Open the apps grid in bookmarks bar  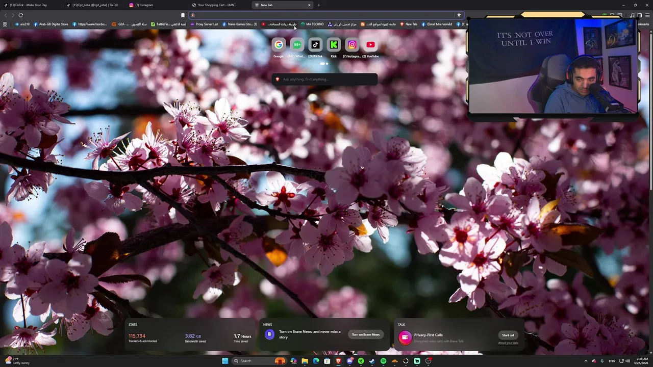click(5, 24)
